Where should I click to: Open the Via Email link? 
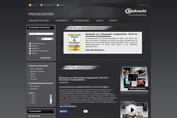(x=63, y=5)
